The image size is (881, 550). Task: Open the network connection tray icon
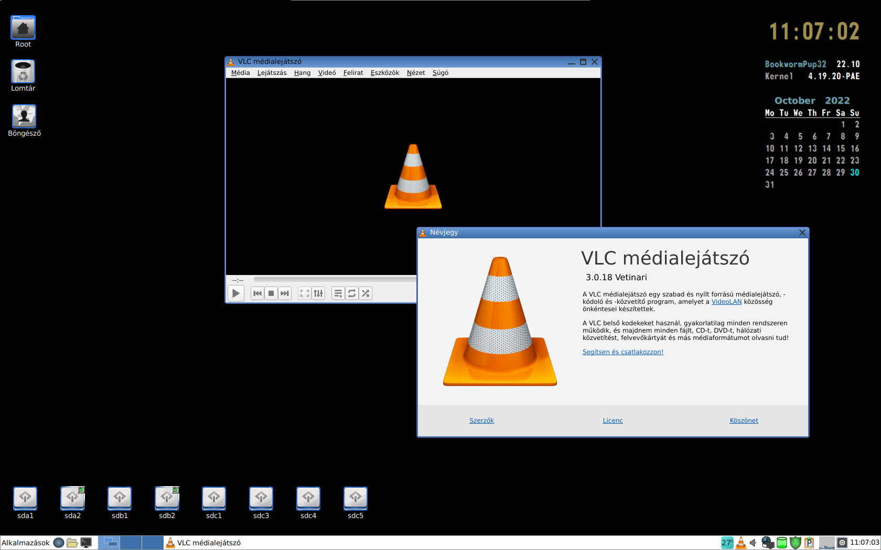point(768,543)
